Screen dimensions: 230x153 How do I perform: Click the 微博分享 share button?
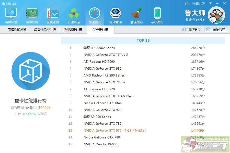(x=191, y=29)
